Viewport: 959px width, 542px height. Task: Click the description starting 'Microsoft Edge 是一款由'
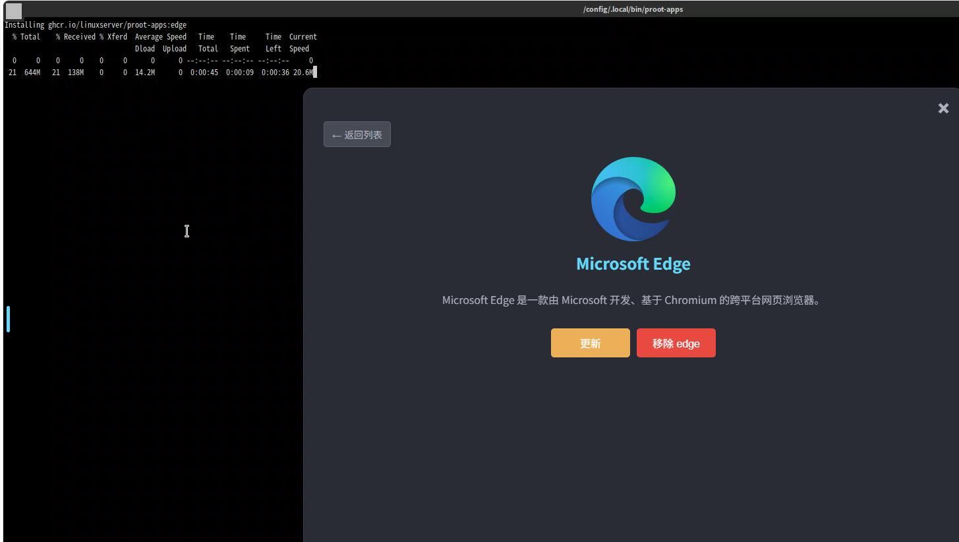click(x=633, y=300)
